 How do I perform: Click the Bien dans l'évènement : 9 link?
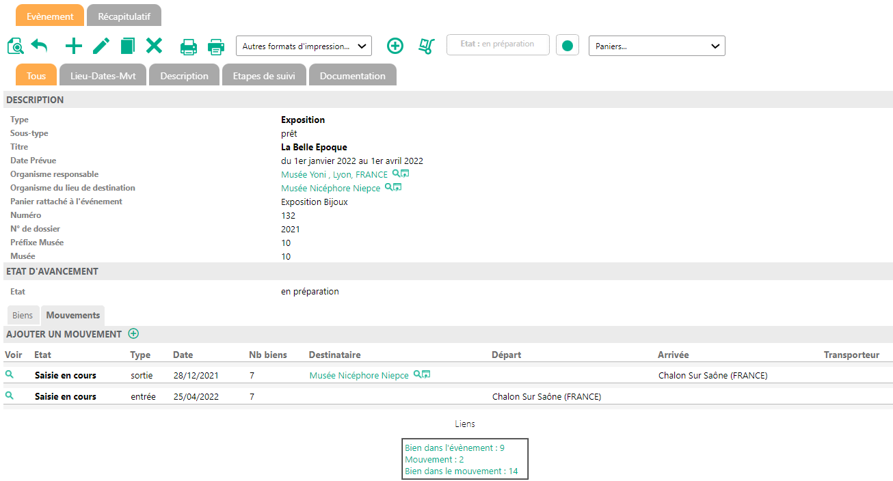[x=454, y=448]
